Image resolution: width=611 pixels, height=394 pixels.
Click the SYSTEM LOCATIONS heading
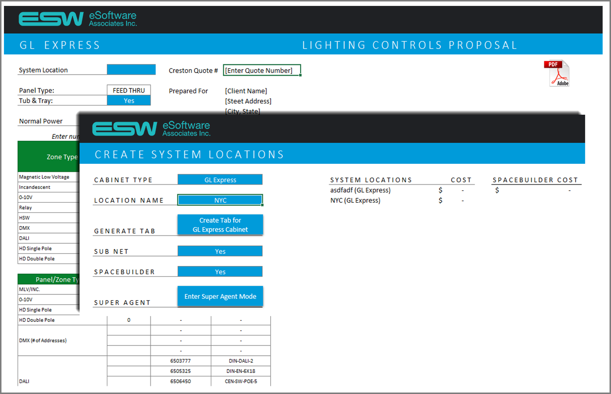[x=371, y=180]
